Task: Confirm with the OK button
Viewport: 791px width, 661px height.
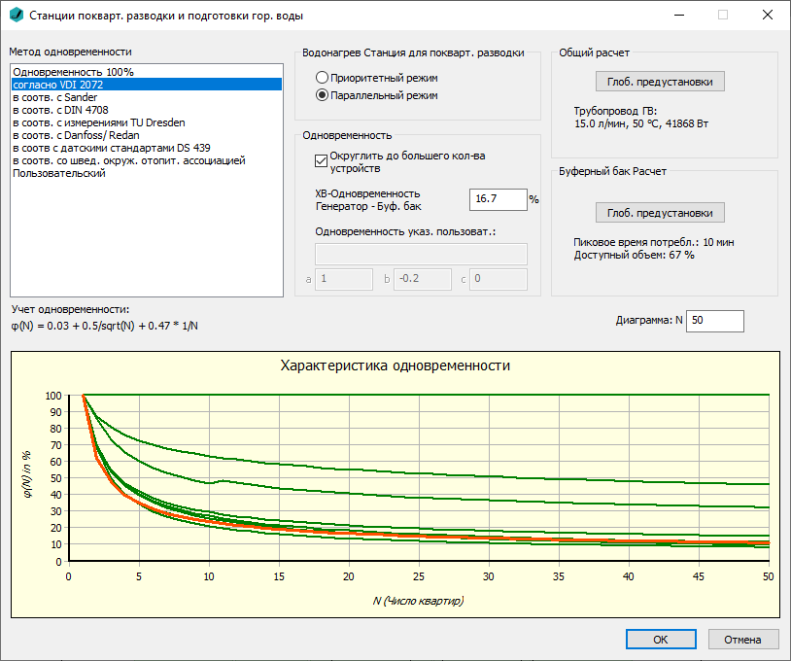Action: (661, 640)
